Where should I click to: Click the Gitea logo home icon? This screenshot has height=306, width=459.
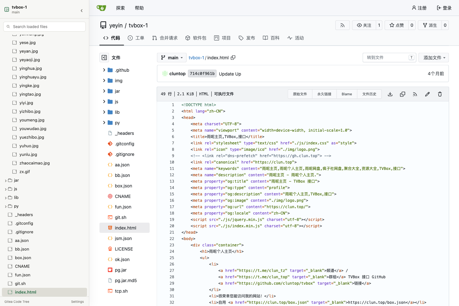click(x=101, y=8)
